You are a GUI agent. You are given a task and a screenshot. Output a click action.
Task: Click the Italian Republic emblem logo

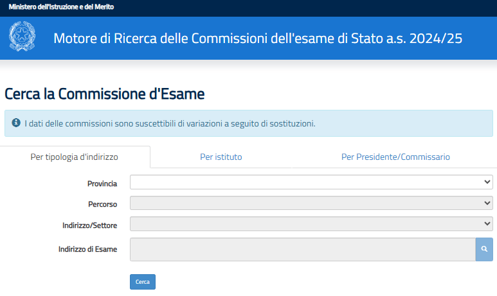[23, 37]
